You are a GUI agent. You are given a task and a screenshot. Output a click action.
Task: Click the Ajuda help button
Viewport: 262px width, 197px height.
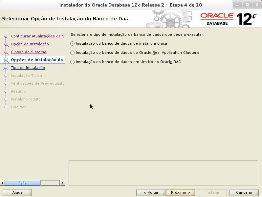[x=17, y=192]
